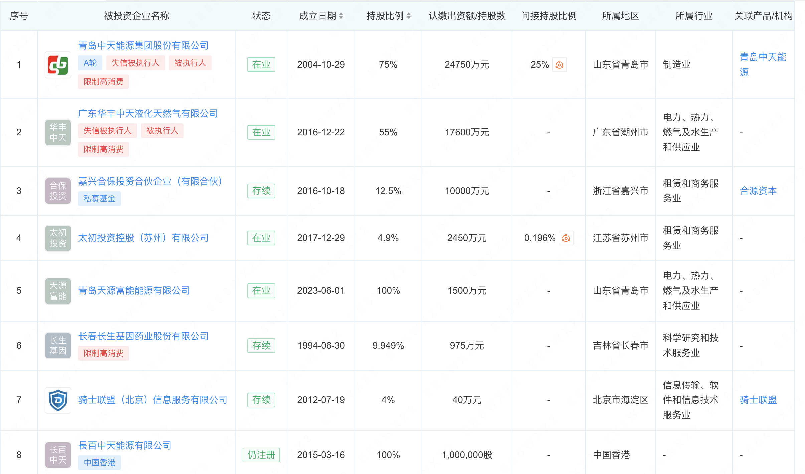Click the 长生基因 company logo thumbnail
805x474 pixels.
coord(58,345)
